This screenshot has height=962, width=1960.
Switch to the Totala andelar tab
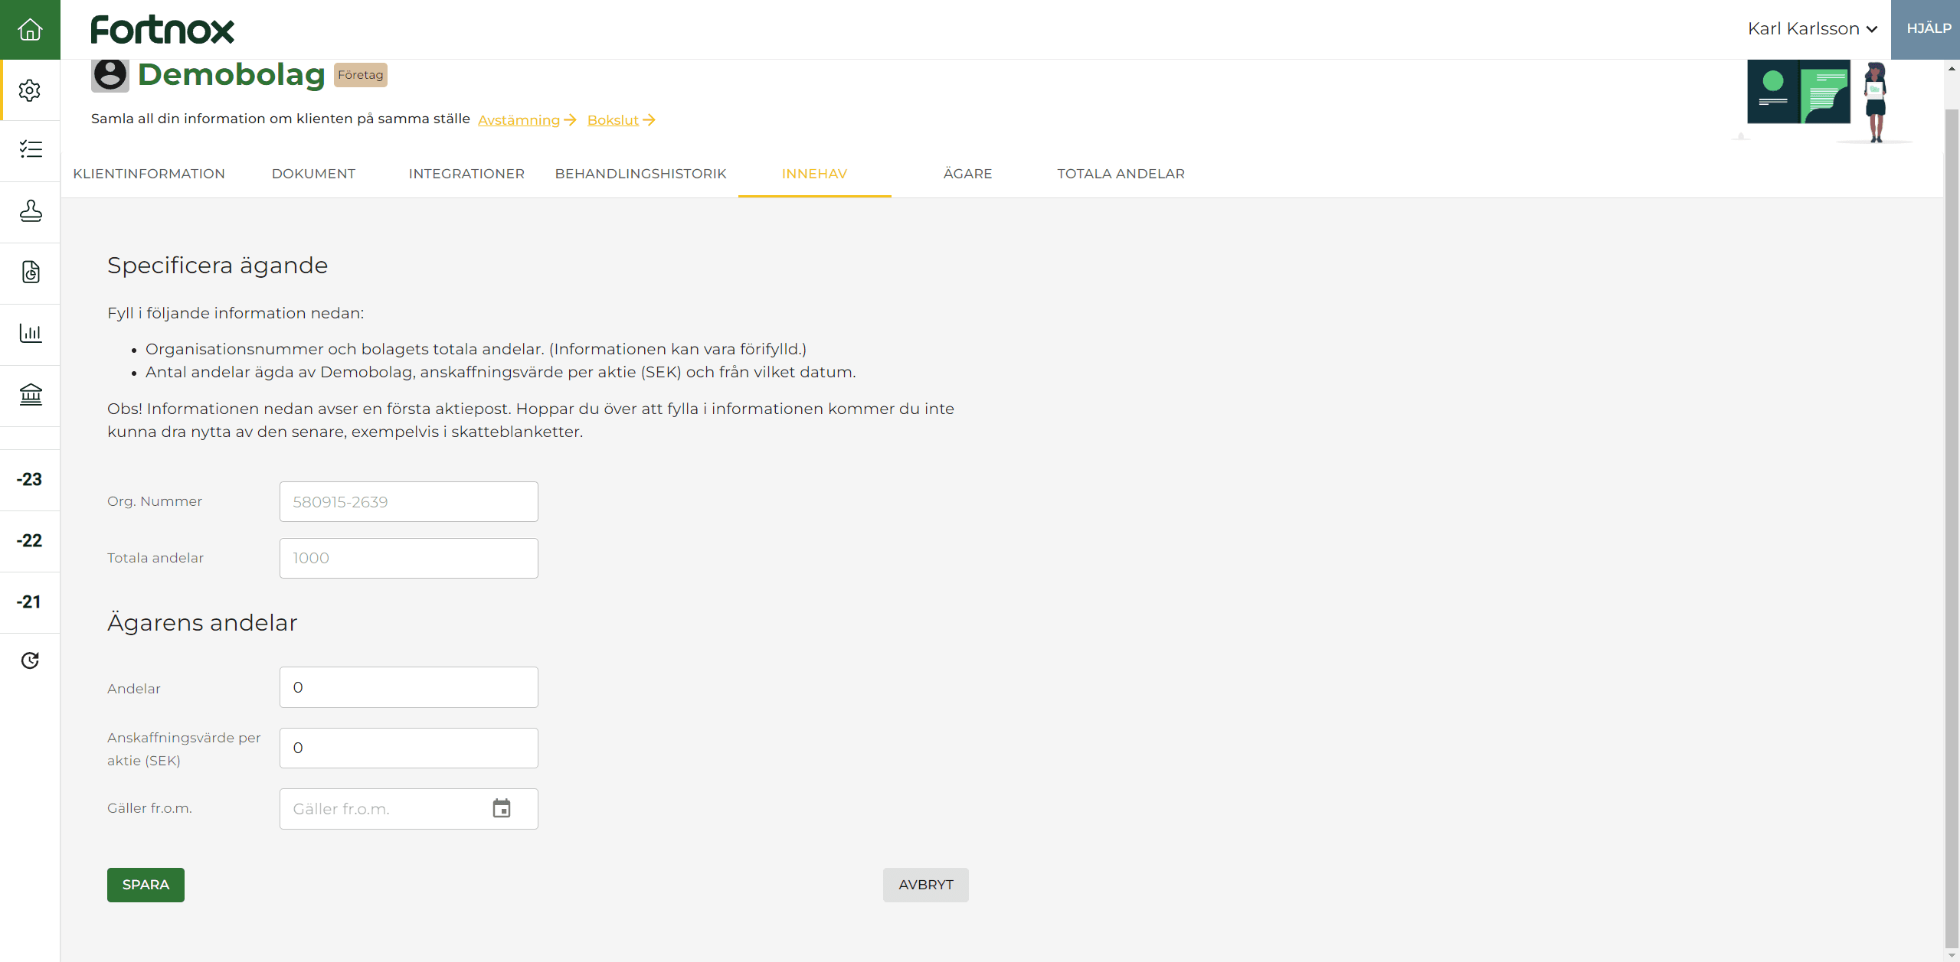coord(1121,174)
